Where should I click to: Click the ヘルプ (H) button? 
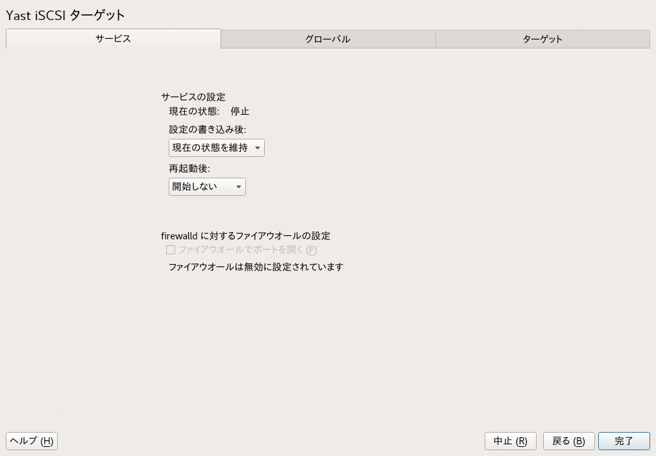pos(32,441)
